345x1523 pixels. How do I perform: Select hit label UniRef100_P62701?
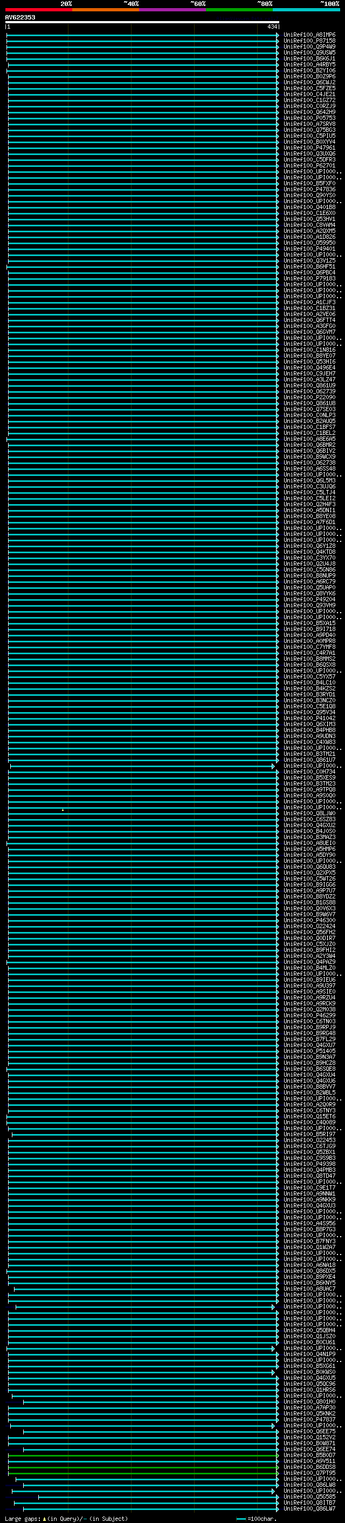pyautogui.click(x=309, y=165)
